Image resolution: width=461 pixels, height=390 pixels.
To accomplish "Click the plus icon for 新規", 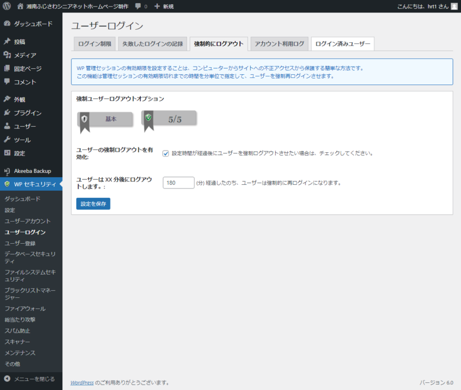I will 157,6.
